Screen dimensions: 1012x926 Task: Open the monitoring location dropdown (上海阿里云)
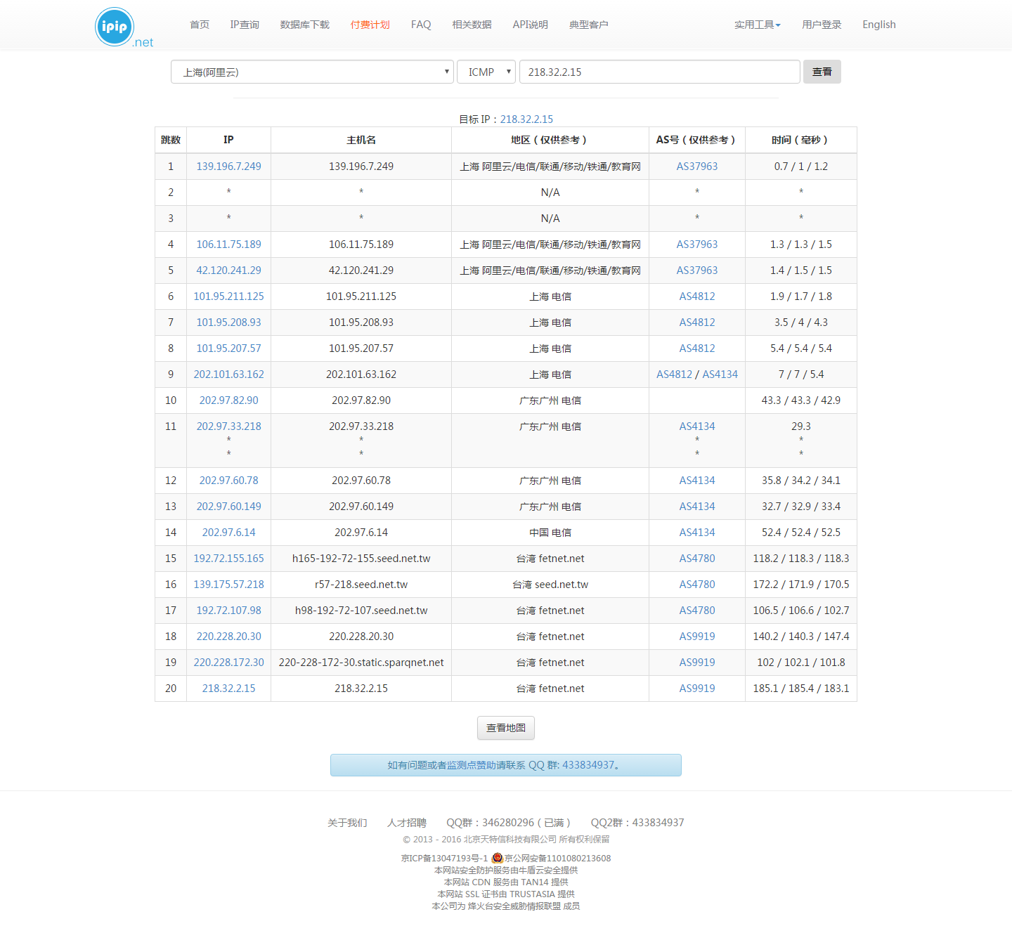(x=312, y=72)
